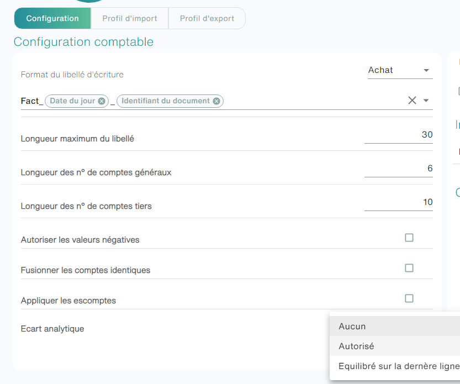Choose 'Aucun' in the Ecart analytique list
This screenshot has height=384, width=460.
tap(395, 326)
